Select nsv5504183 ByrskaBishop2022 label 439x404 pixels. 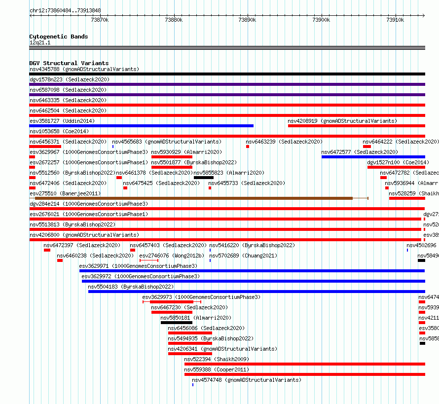(131, 287)
